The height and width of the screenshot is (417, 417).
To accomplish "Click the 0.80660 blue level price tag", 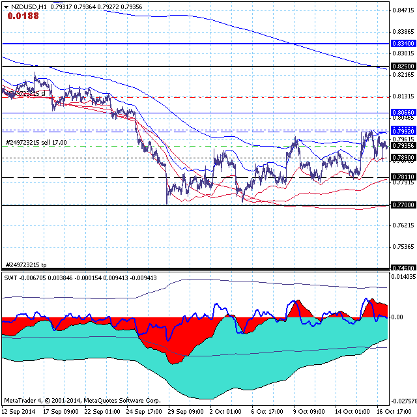I will coord(403,113).
